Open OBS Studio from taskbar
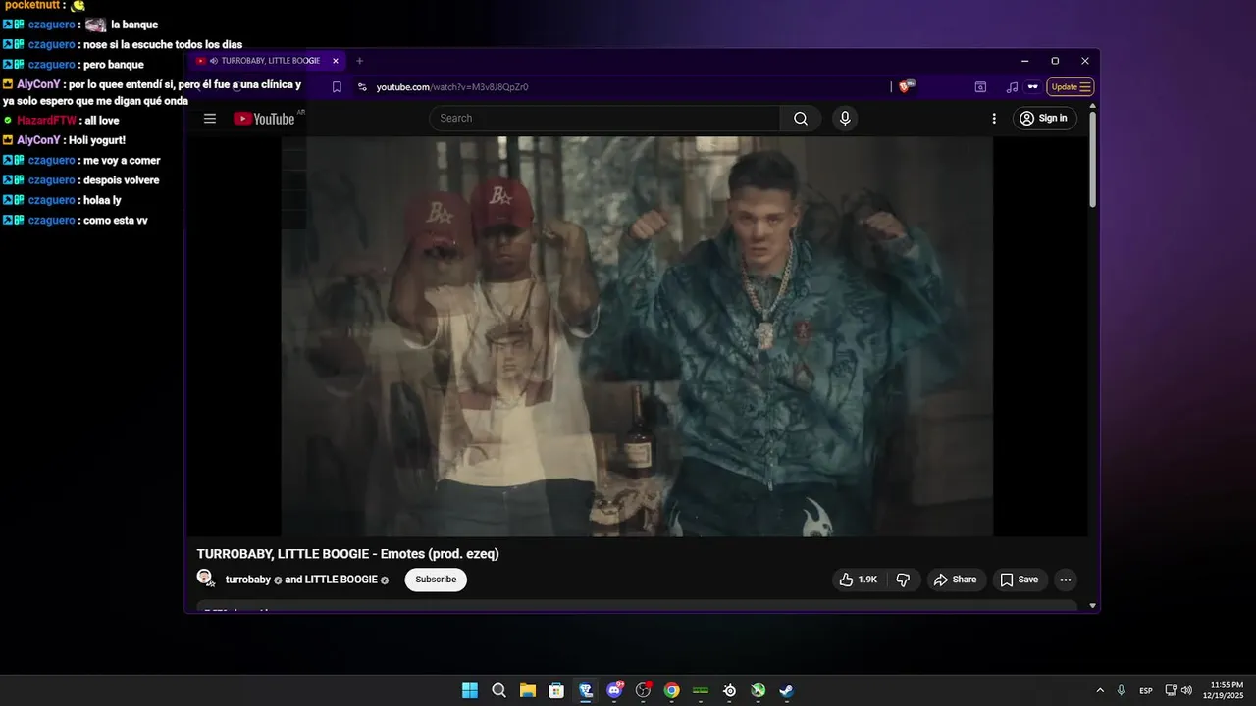 click(643, 690)
